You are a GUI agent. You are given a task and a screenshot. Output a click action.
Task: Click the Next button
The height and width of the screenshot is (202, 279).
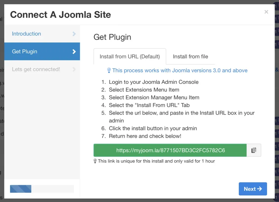253,189
